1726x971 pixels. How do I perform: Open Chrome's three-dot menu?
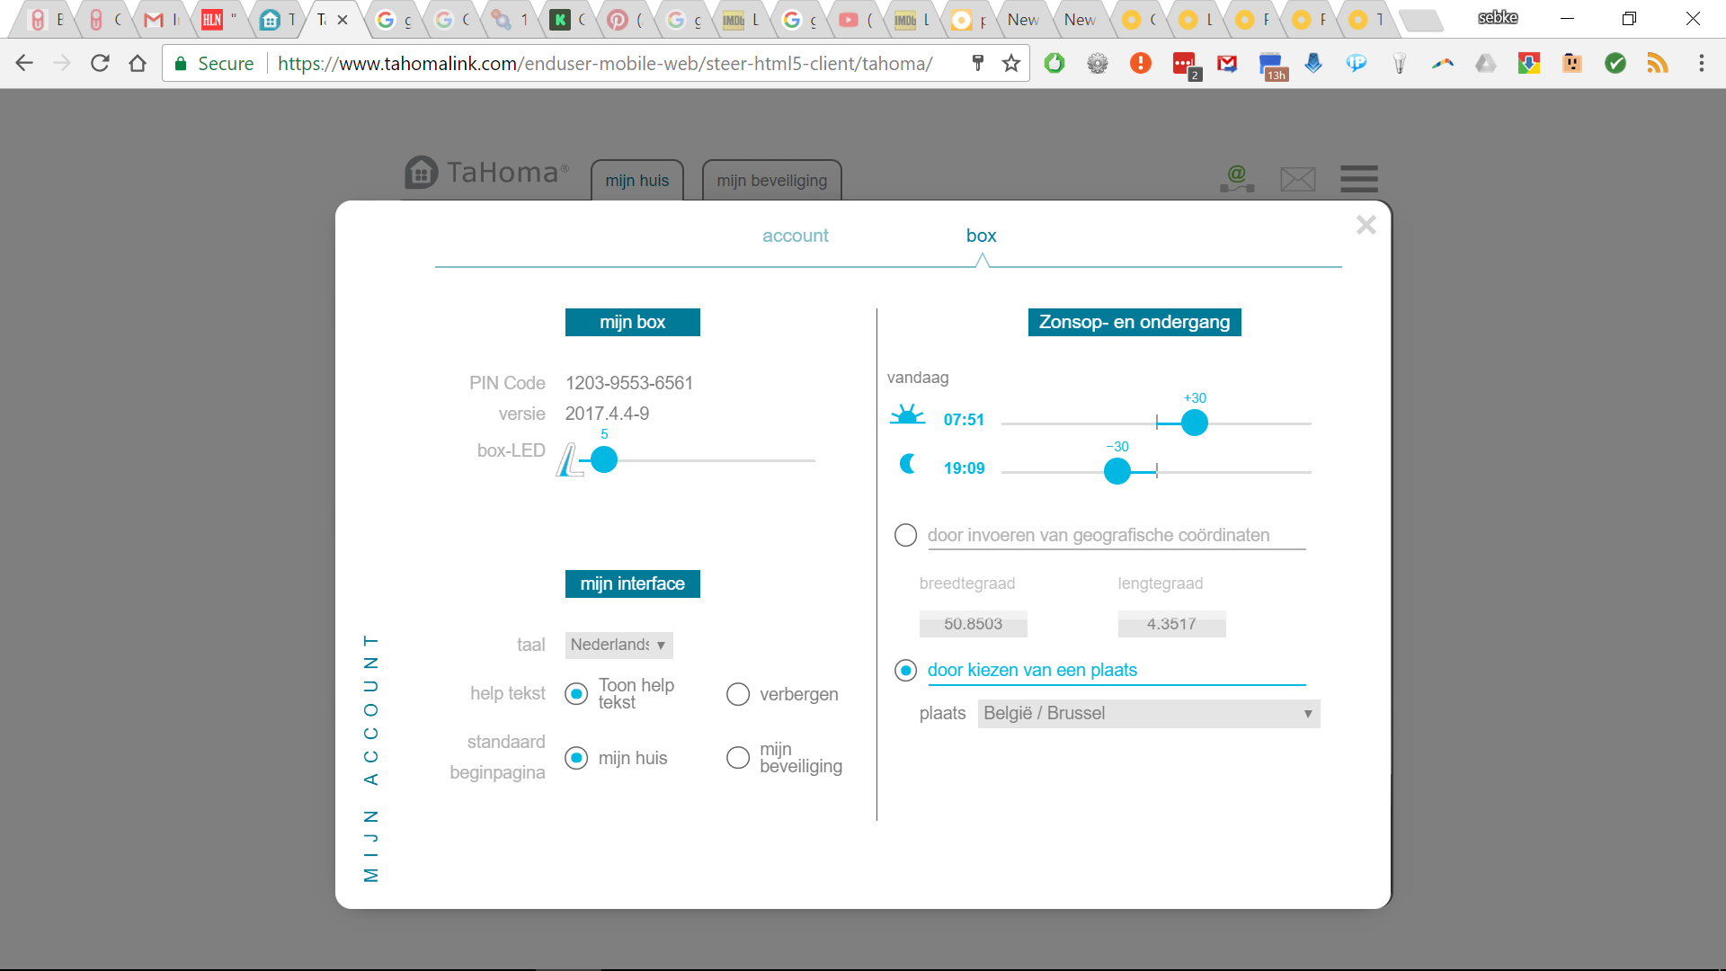coord(1701,63)
